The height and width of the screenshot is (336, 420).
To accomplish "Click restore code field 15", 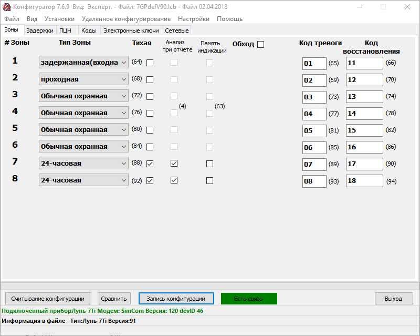I will pos(364,130).
